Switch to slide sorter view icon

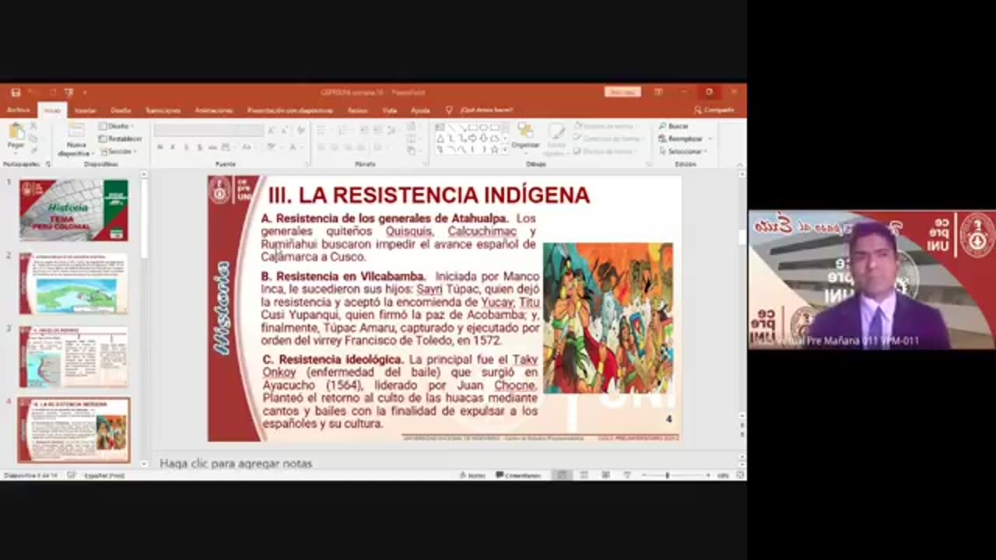(584, 474)
